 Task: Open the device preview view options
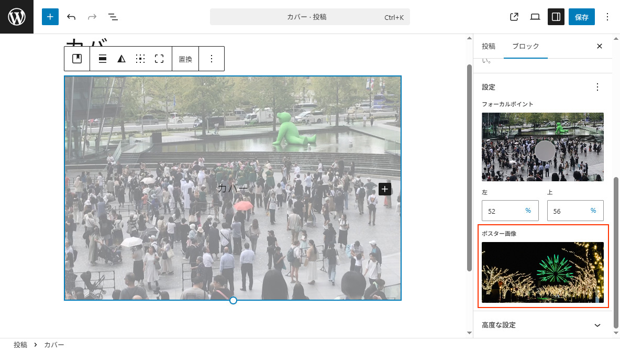coord(535,17)
